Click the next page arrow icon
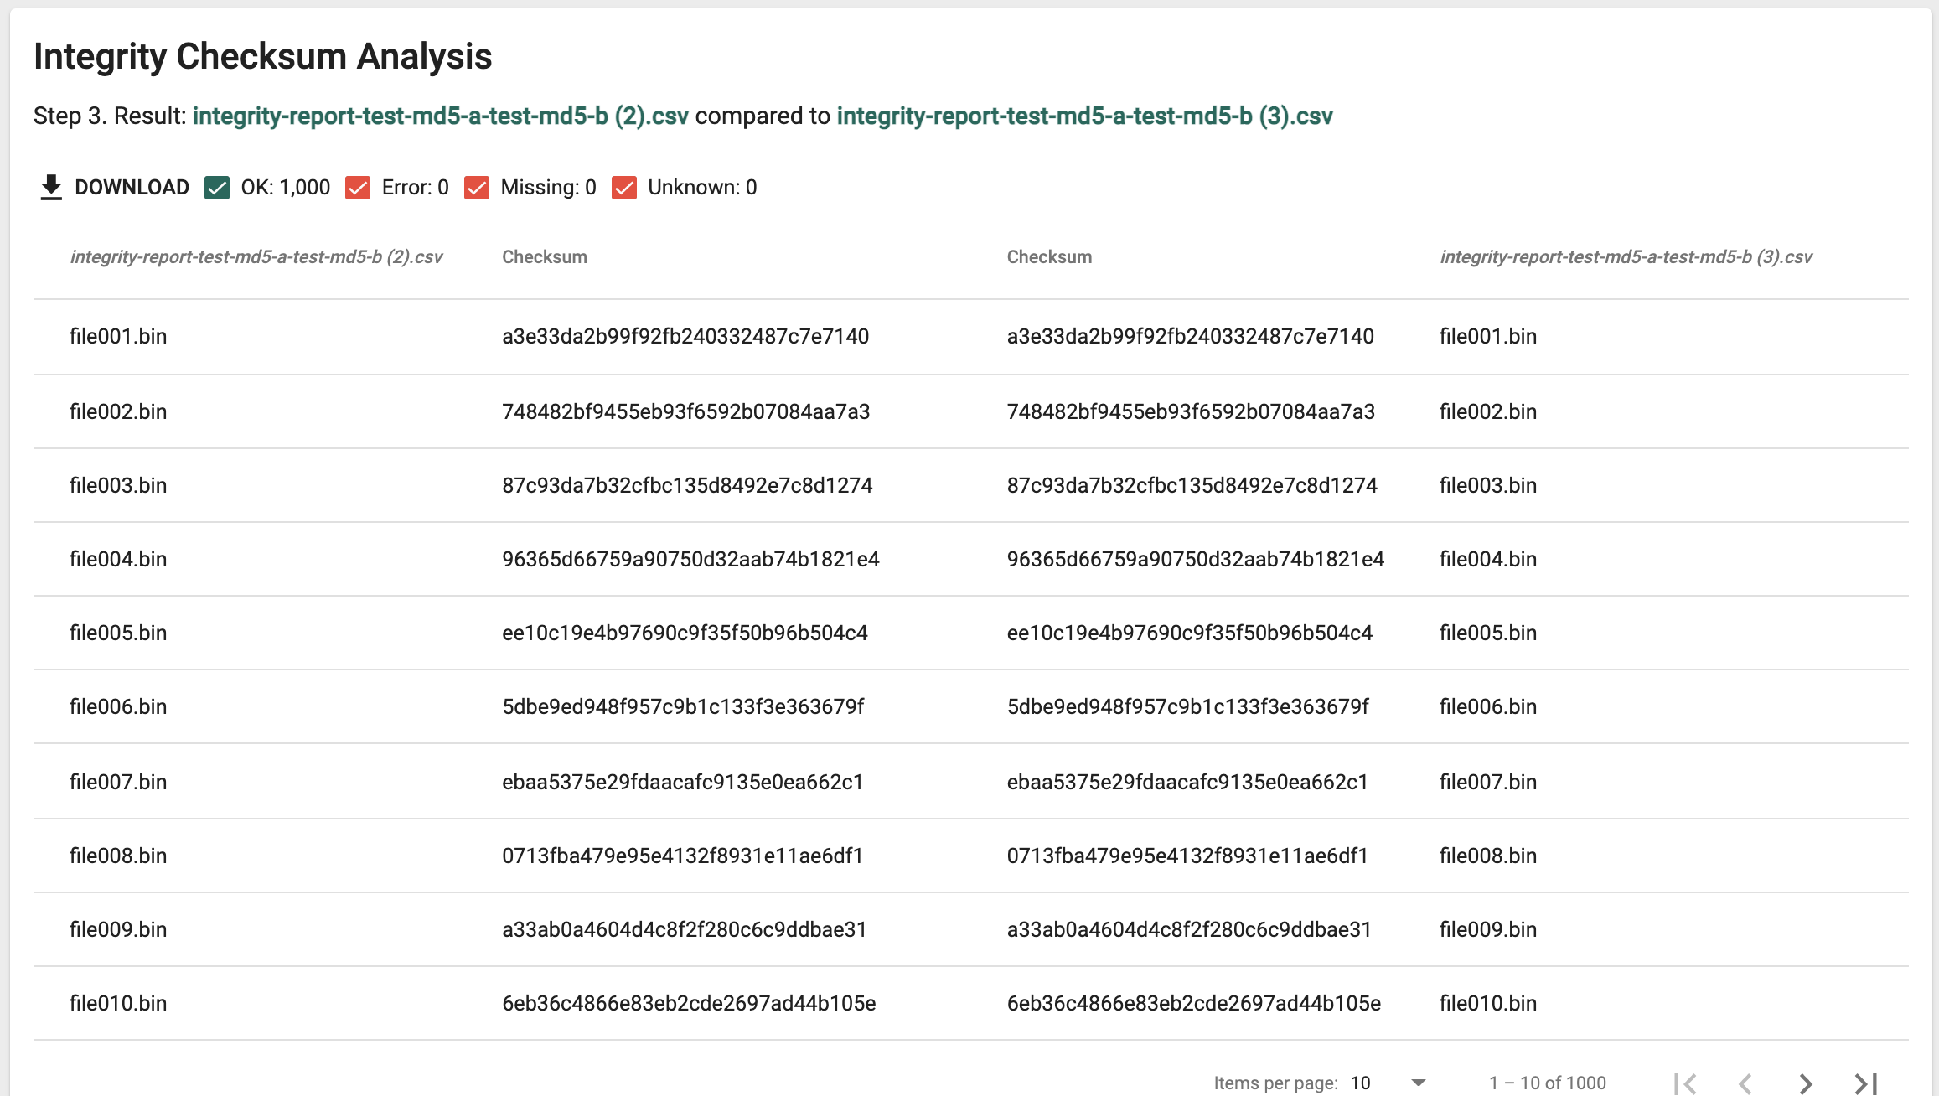This screenshot has height=1096, width=1939. pyautogui.click(x=1810, y=1082)
